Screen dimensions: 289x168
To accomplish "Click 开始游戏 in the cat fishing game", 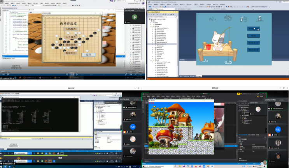I will coord(254,29).
